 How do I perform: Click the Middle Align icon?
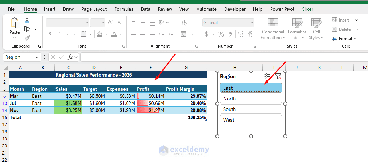[x=143, y=22]
